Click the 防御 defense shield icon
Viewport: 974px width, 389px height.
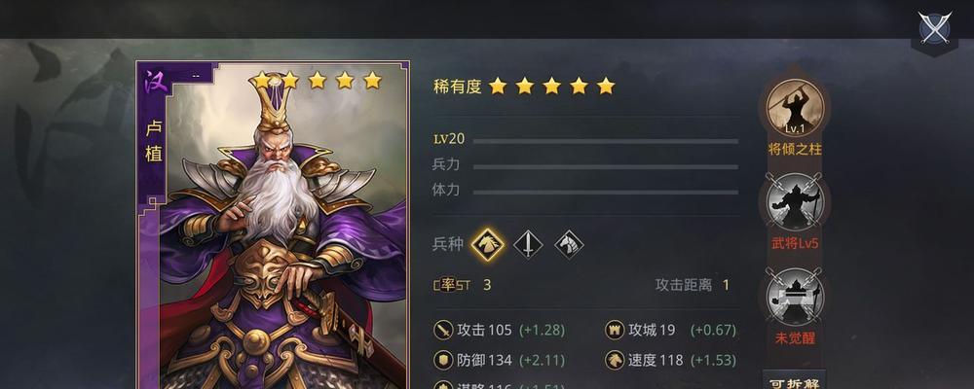click(x=443, y=360)
